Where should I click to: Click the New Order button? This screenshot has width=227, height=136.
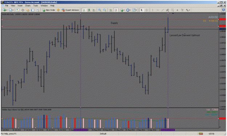(x=49, y=10)
